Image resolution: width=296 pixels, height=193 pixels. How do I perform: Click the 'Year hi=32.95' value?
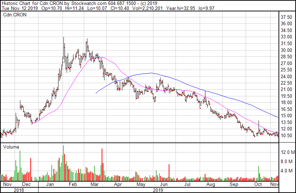click(x=181, y=8)
